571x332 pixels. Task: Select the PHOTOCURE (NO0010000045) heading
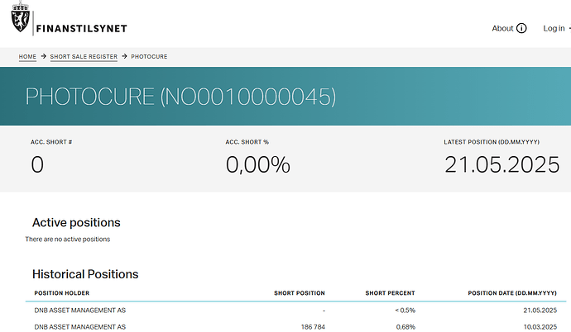point(180,97)
